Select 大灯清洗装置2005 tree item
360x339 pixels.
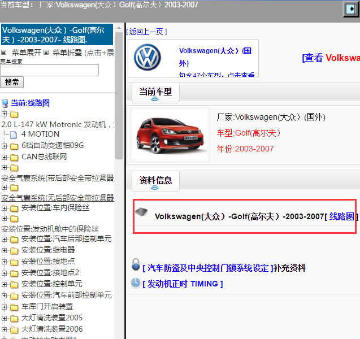(x=52, y=318)
